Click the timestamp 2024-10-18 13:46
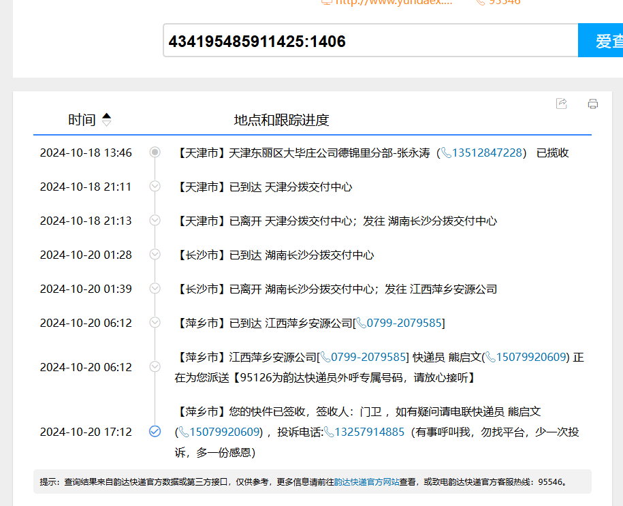Image resolution: width=623 pixels, height=506 pixels. coord(86,153)
